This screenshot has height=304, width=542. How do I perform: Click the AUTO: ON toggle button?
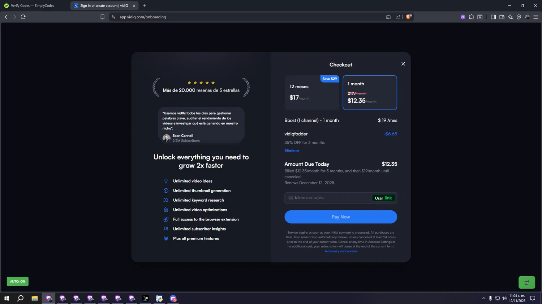17,281
